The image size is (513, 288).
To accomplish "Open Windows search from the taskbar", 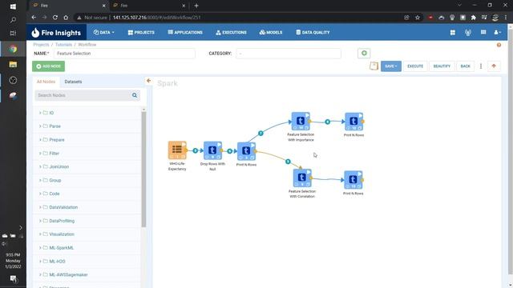I will pos(13,20).
